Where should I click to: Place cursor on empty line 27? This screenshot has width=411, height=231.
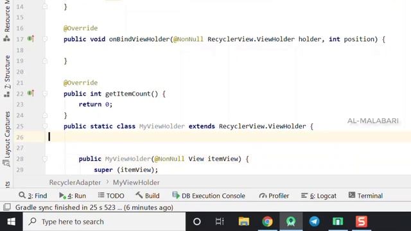point(228,148)
